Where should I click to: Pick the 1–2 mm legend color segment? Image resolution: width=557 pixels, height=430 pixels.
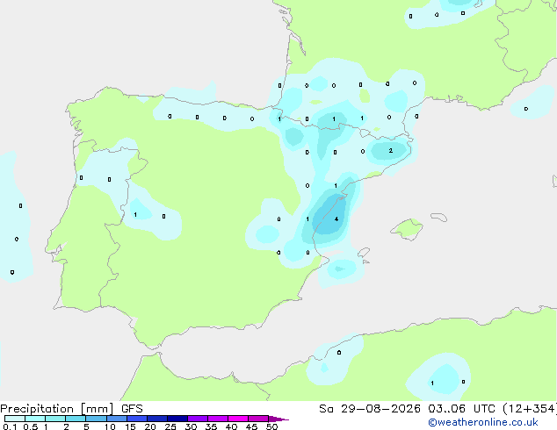(55, 419)
